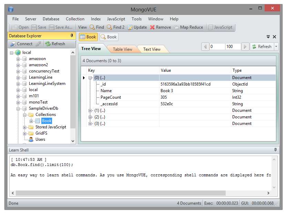Toggle pin on Database Explorer panel

coord(72,36)
